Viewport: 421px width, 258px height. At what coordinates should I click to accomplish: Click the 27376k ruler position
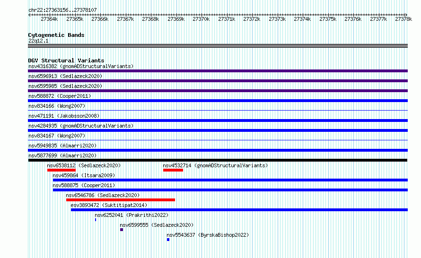point(353,19)
